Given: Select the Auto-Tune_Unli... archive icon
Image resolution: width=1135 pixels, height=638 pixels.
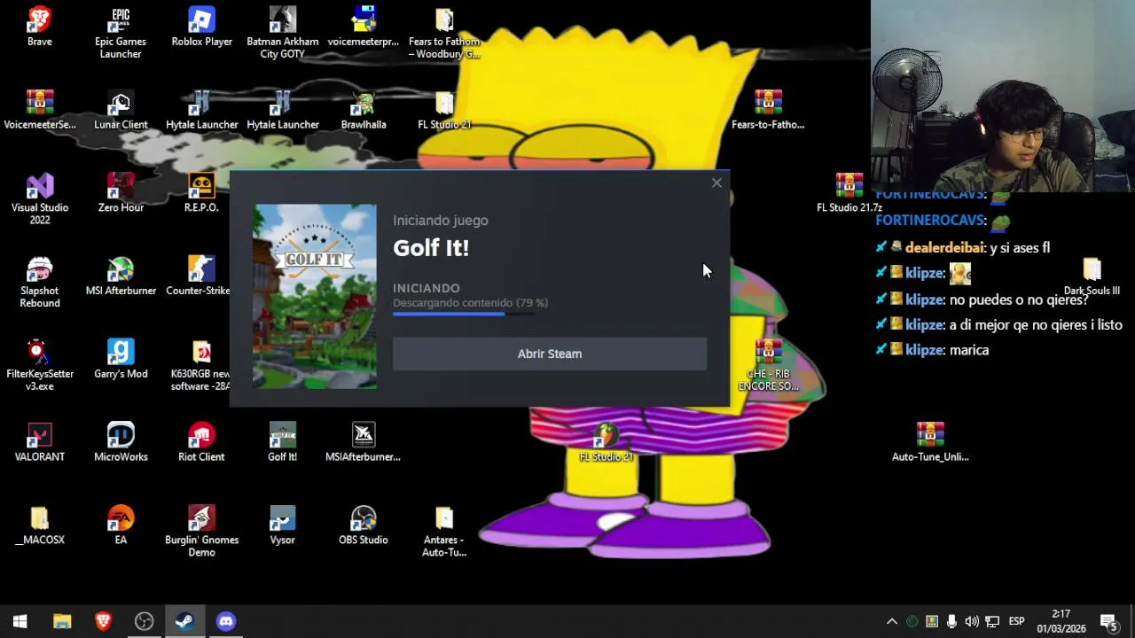Looking at the screenshot, I should tap(930, 442).
